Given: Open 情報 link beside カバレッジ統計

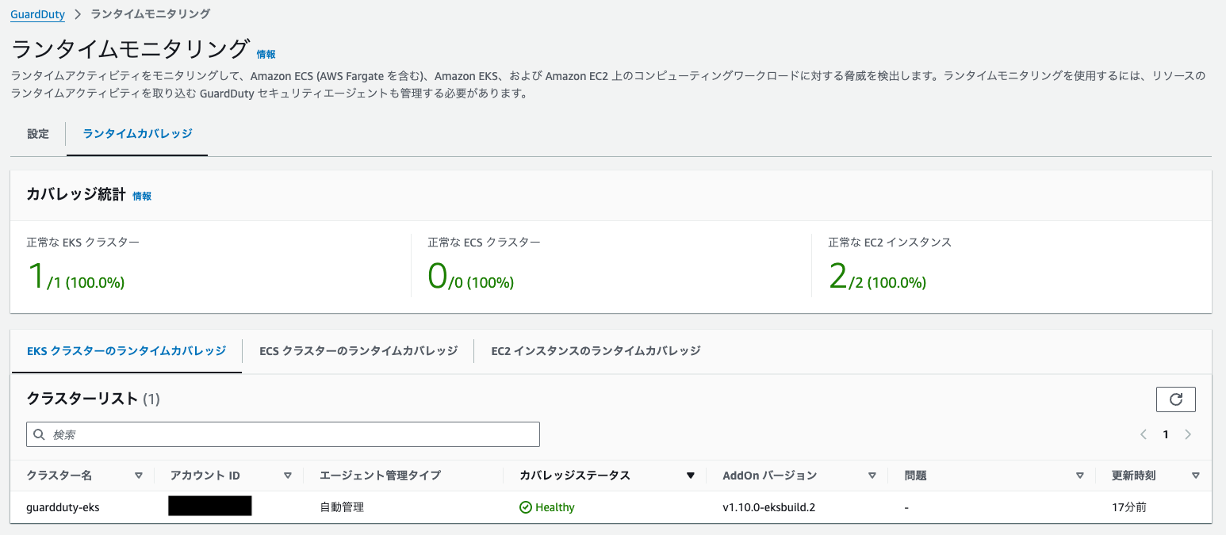Looking at the screenshot, I should click(x=142, y=196).
